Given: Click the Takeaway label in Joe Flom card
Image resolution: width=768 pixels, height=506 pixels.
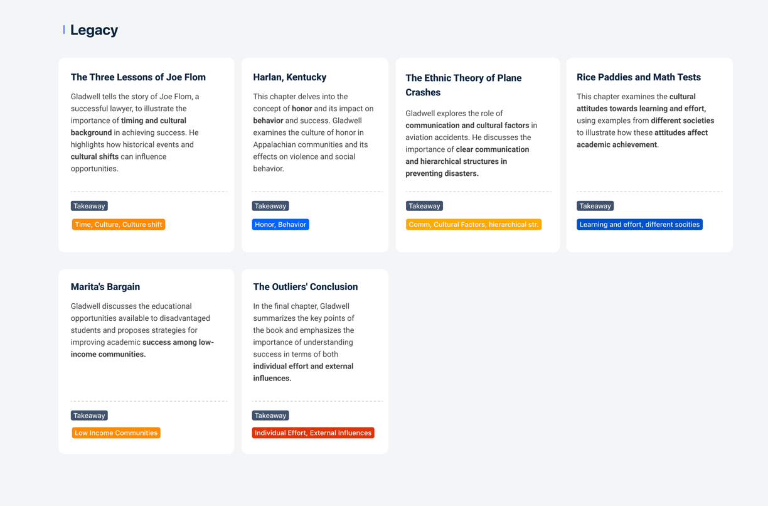Looking at the screenshot, I should coord(89,206).
